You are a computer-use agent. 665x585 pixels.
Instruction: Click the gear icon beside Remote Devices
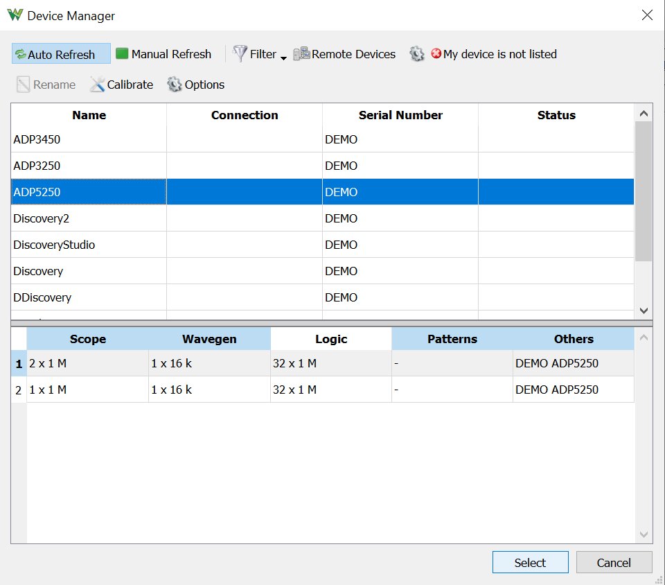coord(417,54)
